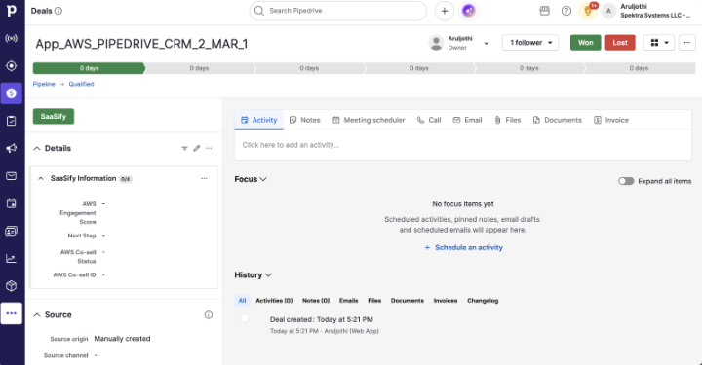Viewport: 702px width, 365px height.
Task: Open the Projects checklist icon in sidebar
Action: tap(11, 121)
